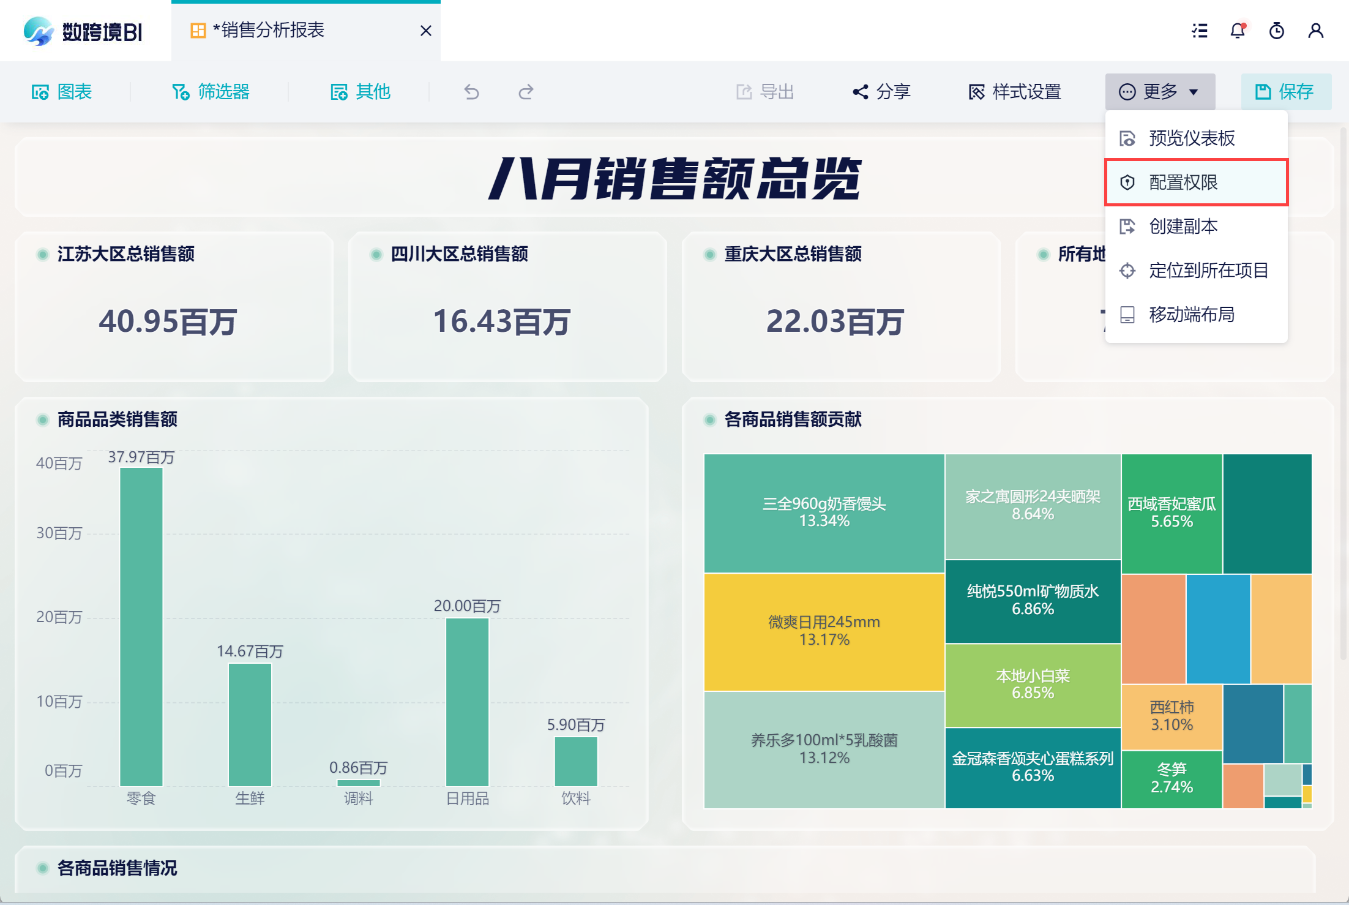Click the 保存 button
The image size is (1349, 905).
tap(1285, 92)
